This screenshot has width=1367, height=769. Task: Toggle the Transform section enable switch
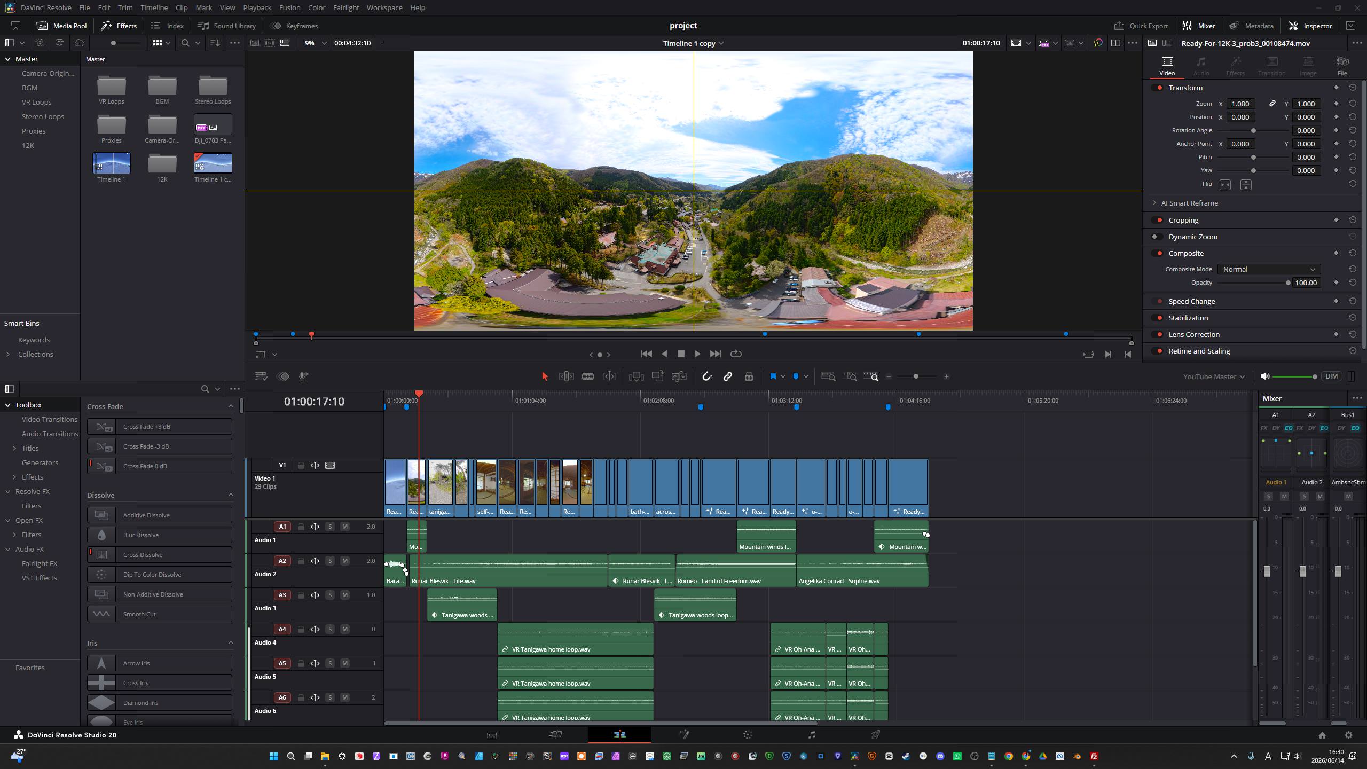coord(1157,88)
